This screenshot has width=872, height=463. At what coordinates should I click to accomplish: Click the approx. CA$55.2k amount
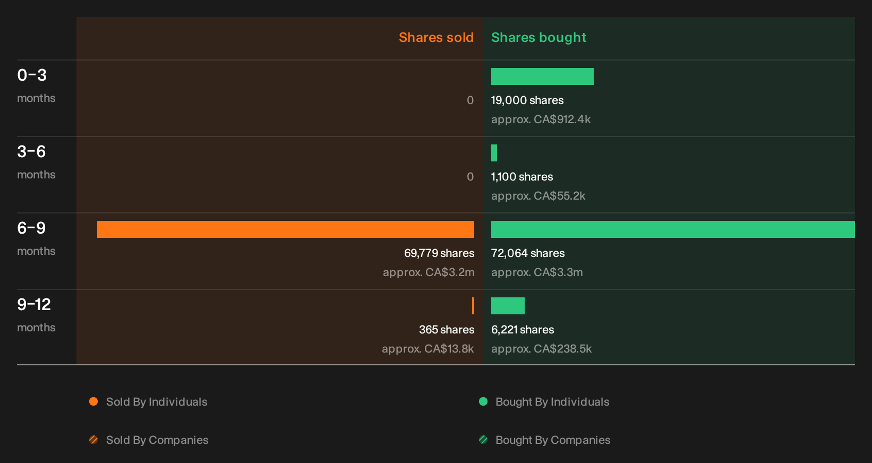[538, 196]
